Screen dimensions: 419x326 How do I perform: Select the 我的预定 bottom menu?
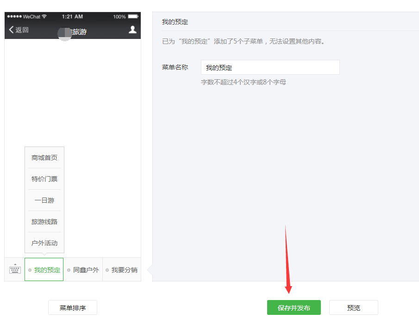(x=44, y=270)
